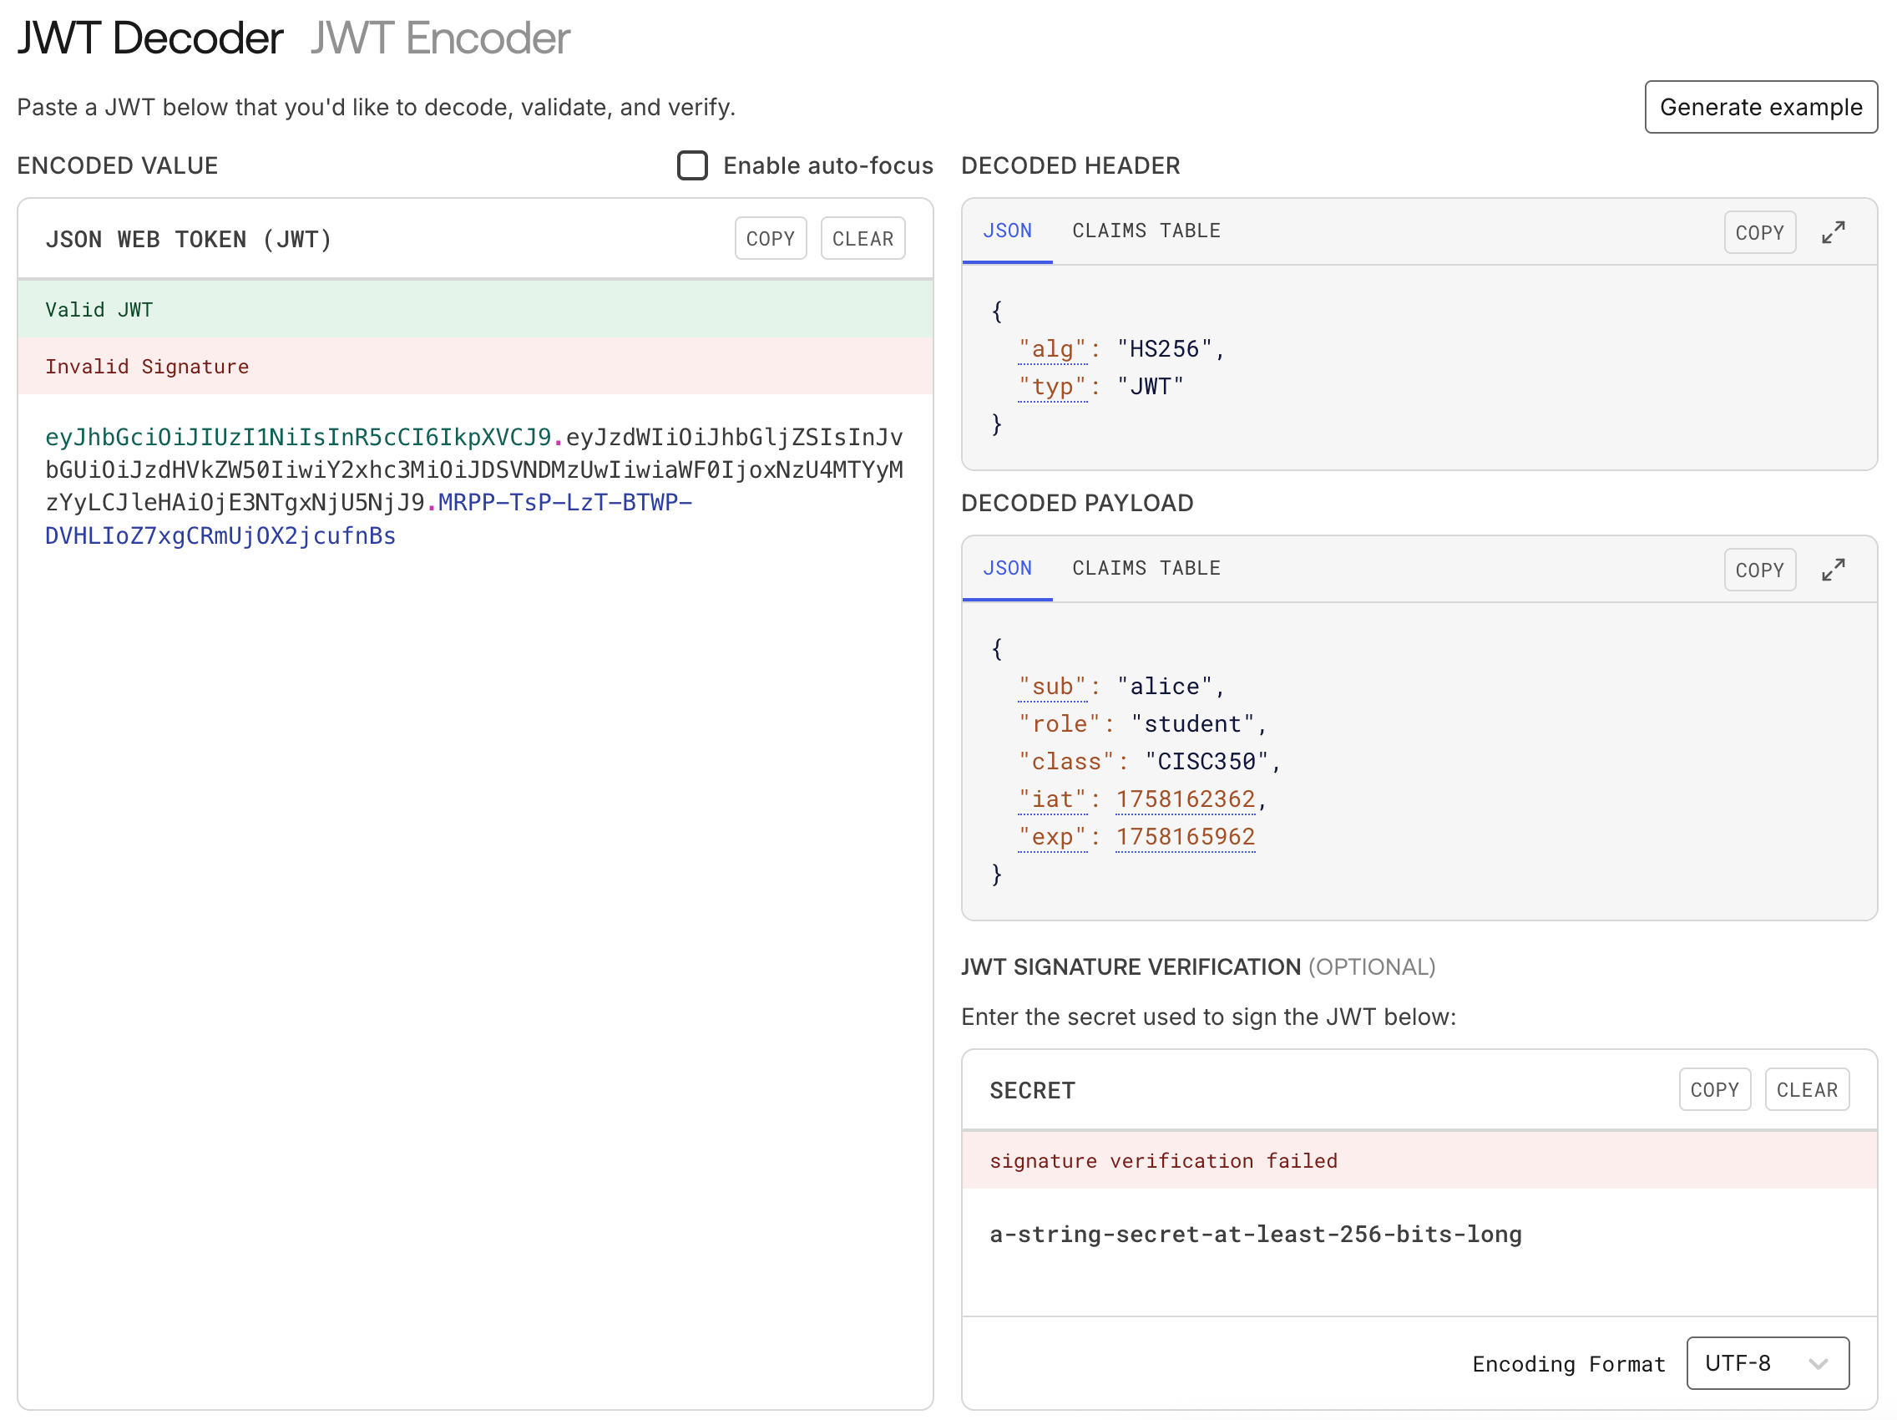Clear the signature verification secret

[x=1807, y=1089]
